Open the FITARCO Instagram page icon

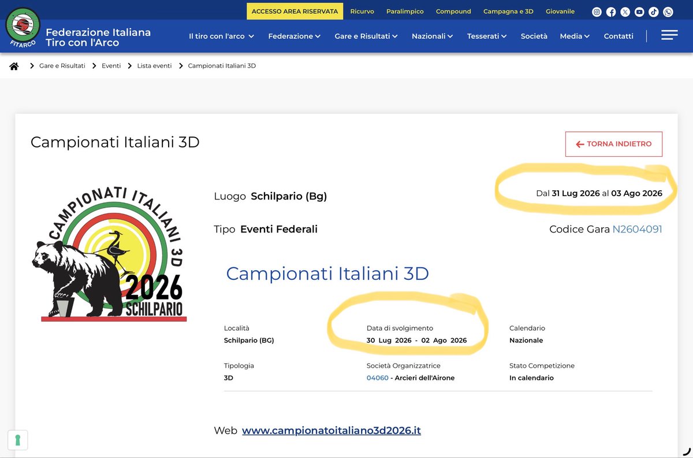(597, 12)
